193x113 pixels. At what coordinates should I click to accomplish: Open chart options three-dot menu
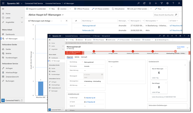(x=61, y=21)
